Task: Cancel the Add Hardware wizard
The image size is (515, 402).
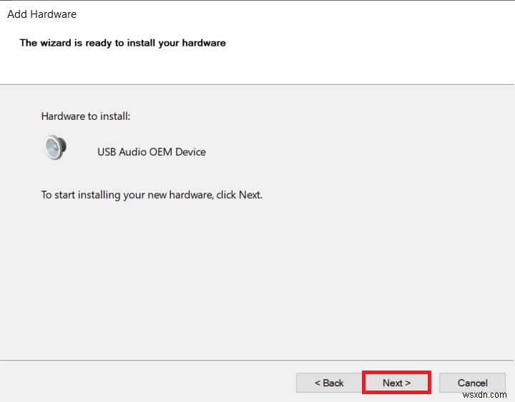Action: tap(472, 383)
